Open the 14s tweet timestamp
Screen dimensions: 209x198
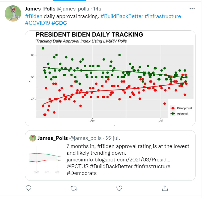pyautogui.click(x=97, y=9)
